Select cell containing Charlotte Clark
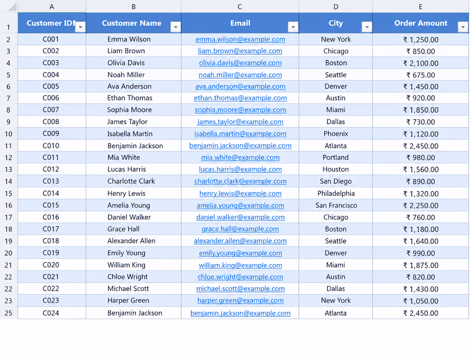The height and width of the screenshot is (353, 470). [x=134, y=181]
